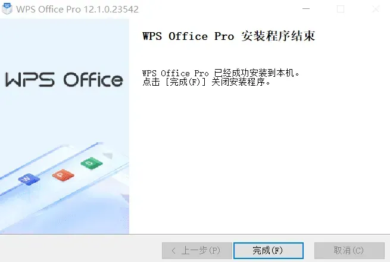Click the 安装程序结束 heading
Image resolution: width=390 pixels, height=262 pixels.
tap(278, 36)
